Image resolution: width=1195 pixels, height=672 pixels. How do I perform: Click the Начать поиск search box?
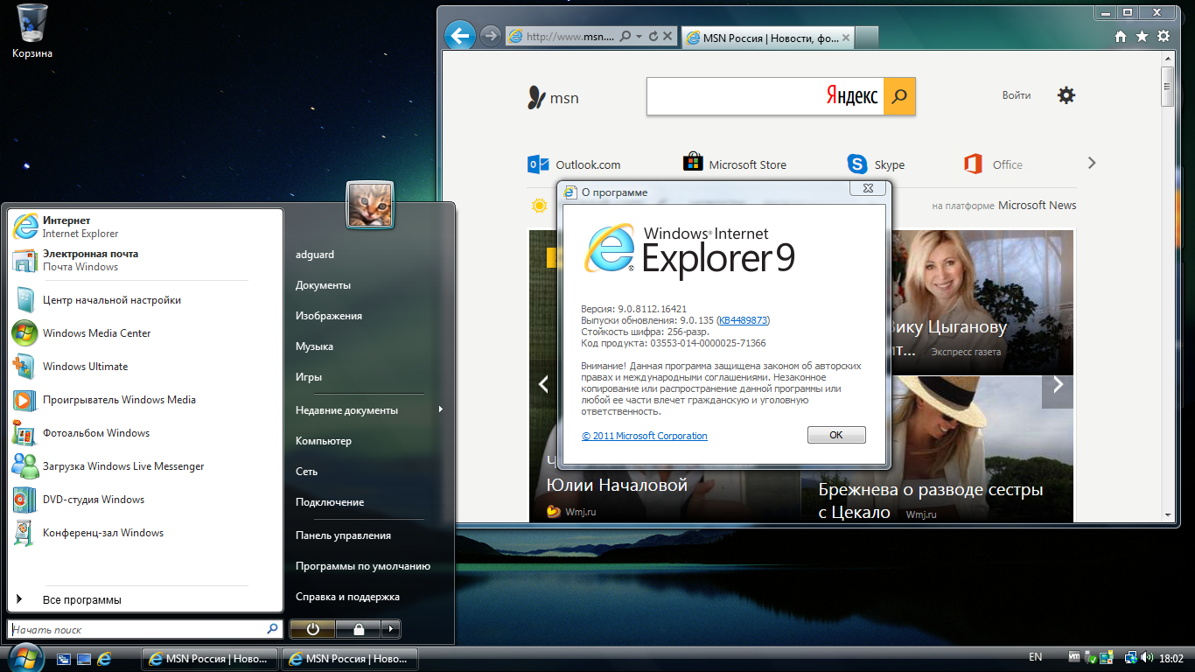(x=144, y=629)
